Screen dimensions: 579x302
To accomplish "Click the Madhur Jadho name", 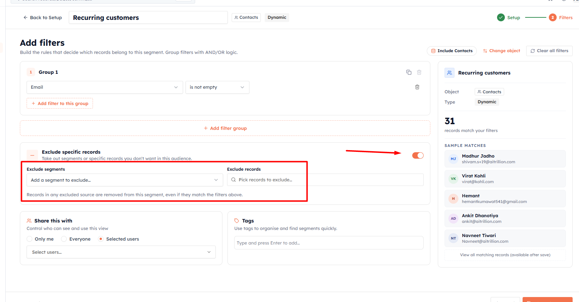I will click(x=478, y=156).
